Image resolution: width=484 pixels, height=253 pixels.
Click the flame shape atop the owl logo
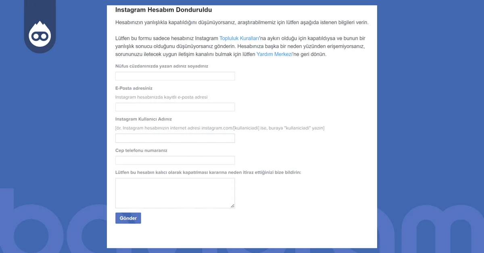(x=40, y=25)
